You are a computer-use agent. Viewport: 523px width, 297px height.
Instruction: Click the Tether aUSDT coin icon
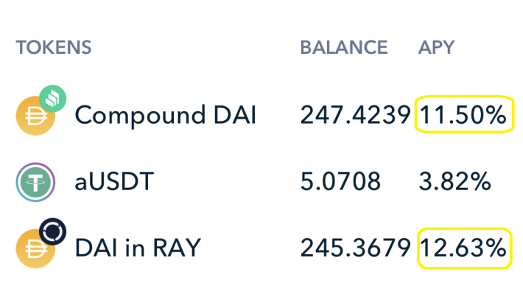[35, 181]
